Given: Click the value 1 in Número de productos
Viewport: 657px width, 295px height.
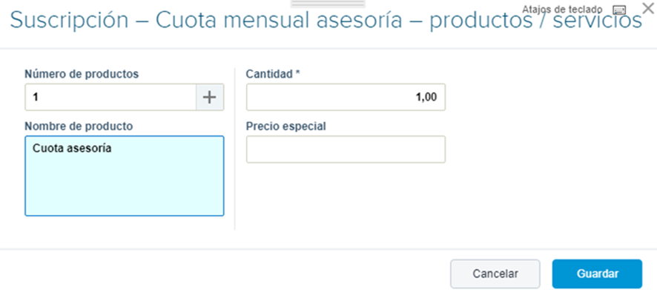Looking at the screenshot, I should tap(36, 98).
